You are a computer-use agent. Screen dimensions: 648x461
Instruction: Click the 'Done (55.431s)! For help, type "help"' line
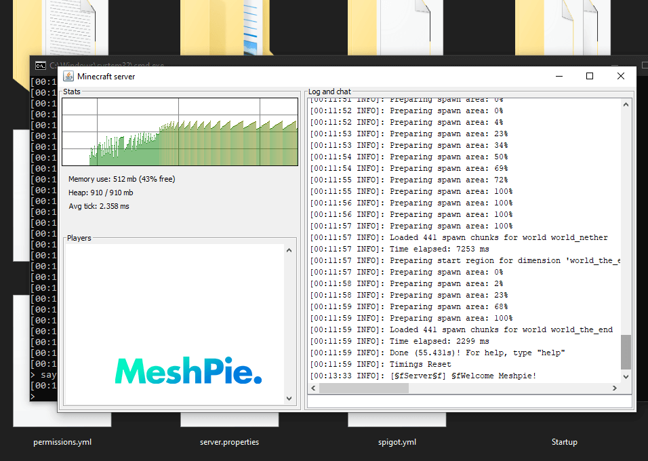pos(437,353)
